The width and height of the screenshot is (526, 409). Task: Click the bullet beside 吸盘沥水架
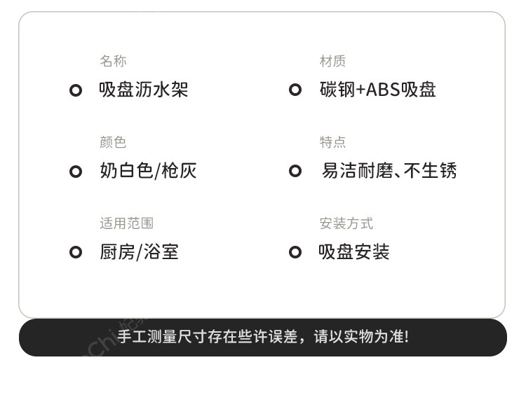coord(76,90)
